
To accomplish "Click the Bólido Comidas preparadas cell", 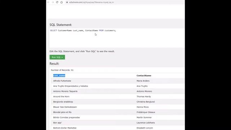I will [x=66, y=117].
